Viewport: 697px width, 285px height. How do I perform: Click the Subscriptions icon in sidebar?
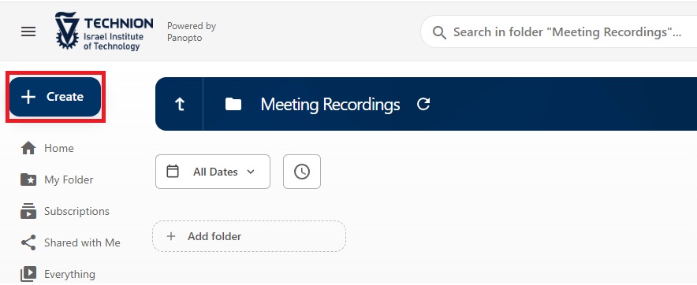click(x=28, y=211)
